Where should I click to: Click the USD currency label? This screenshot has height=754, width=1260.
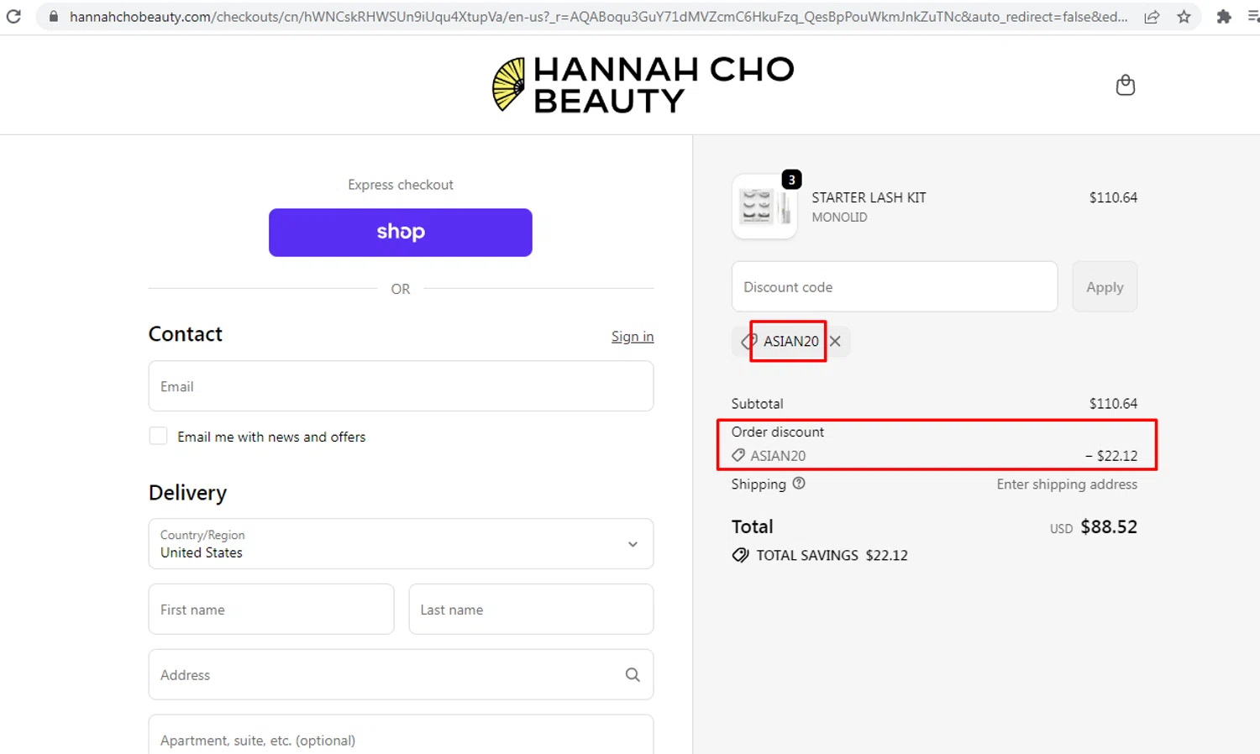[x=1061, y=529]
